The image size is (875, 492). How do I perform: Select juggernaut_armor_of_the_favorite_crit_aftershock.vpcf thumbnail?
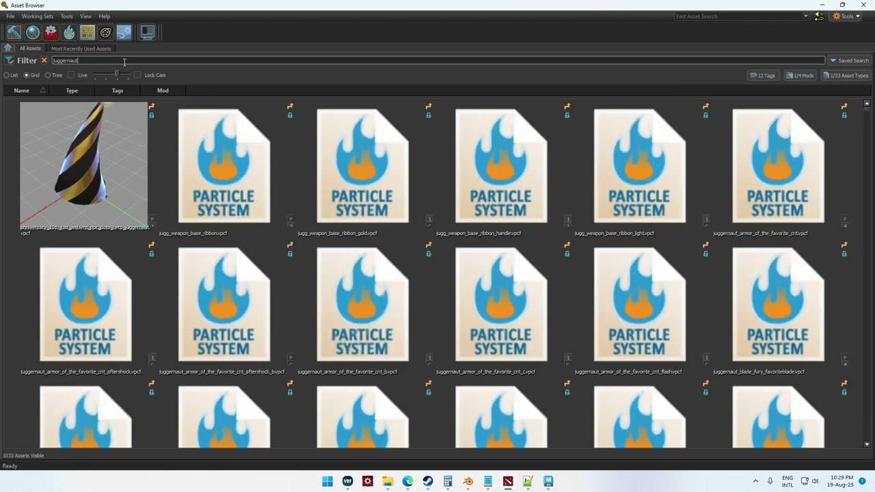pos(85,304)
